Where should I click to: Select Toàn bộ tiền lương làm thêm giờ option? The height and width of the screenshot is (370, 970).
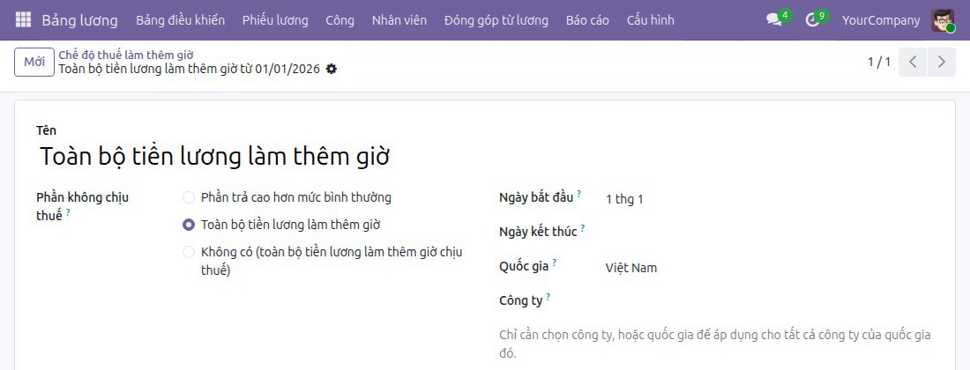pos(188,226)
